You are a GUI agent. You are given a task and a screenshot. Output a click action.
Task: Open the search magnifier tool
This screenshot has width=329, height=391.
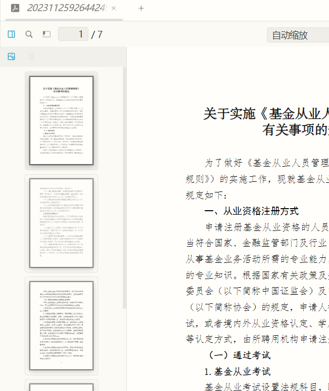[x=29, y=34]
